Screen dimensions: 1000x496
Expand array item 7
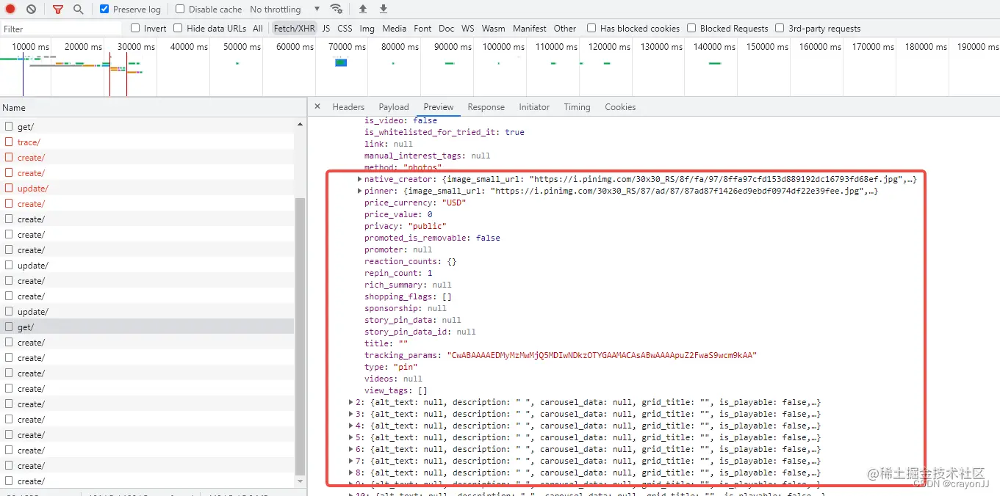coord(350,461)
